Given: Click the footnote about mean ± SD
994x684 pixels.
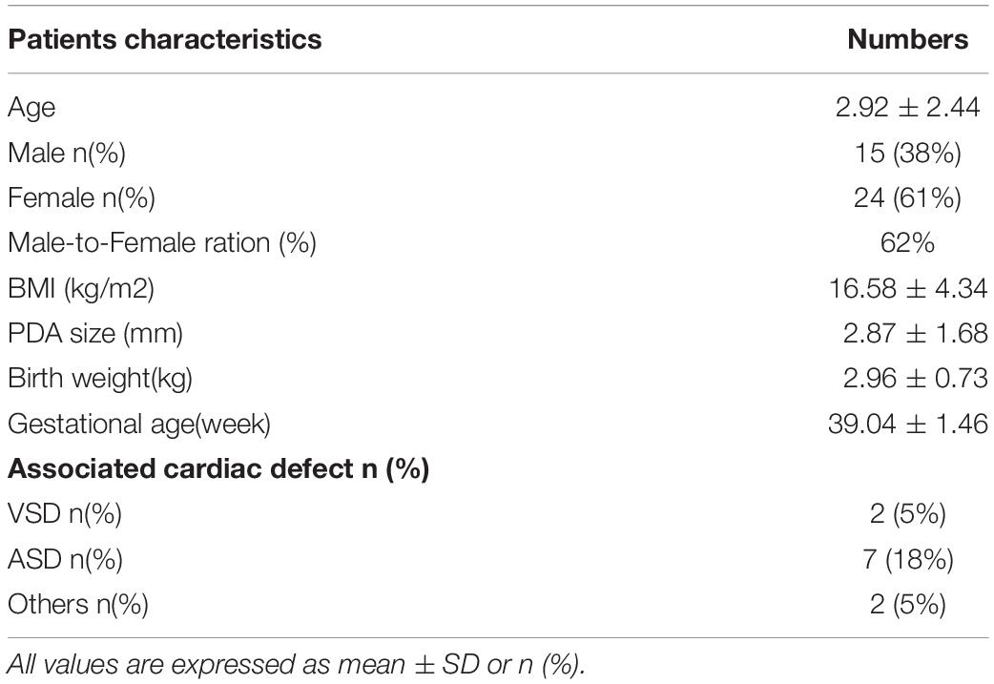Looking at the screenshot, I should pos(297,665).
